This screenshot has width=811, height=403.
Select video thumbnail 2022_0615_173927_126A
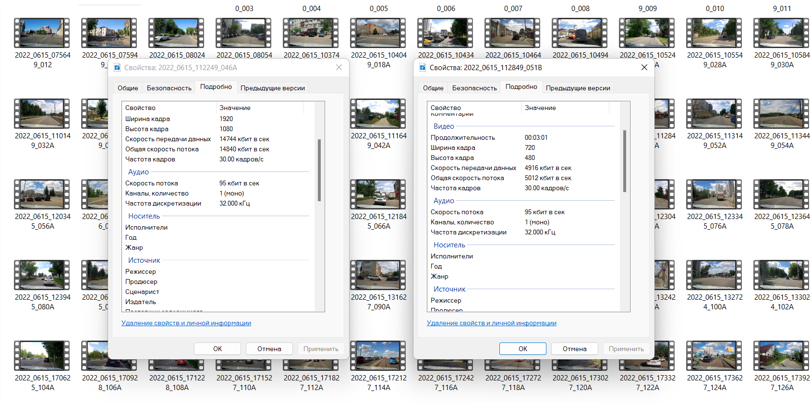[781, 356]
